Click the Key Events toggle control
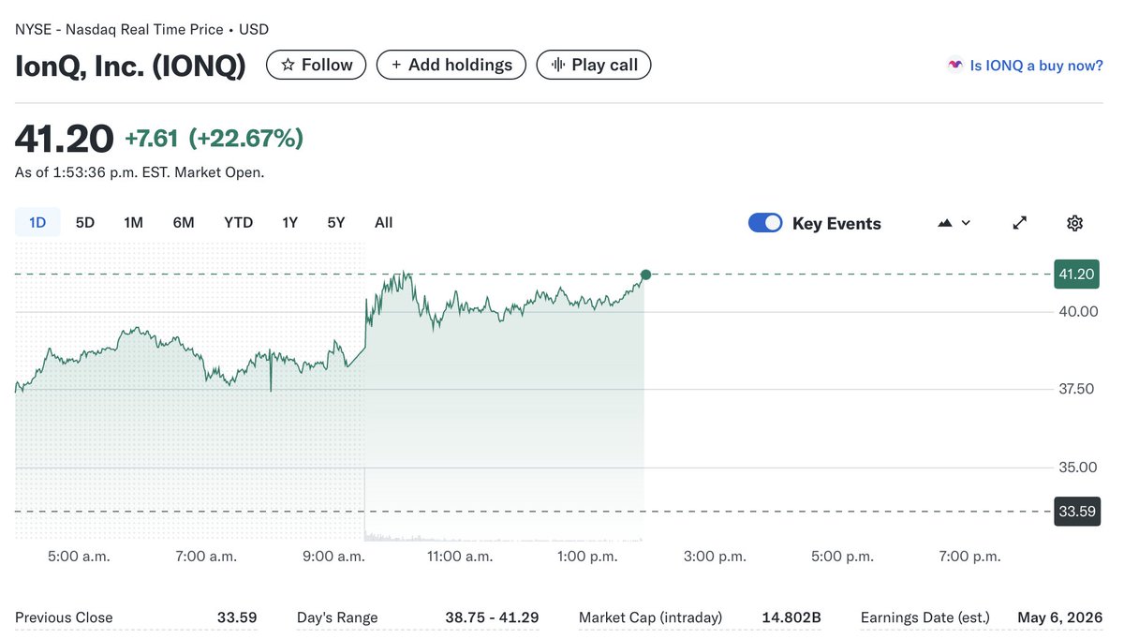This screenshot has width=1124, height=639. 765,222
